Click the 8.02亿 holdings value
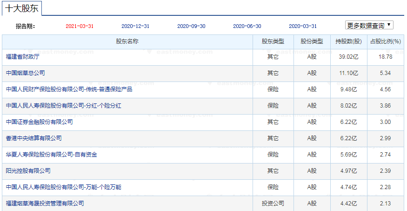Screen dimensions: 407x211 pos(348,106)
